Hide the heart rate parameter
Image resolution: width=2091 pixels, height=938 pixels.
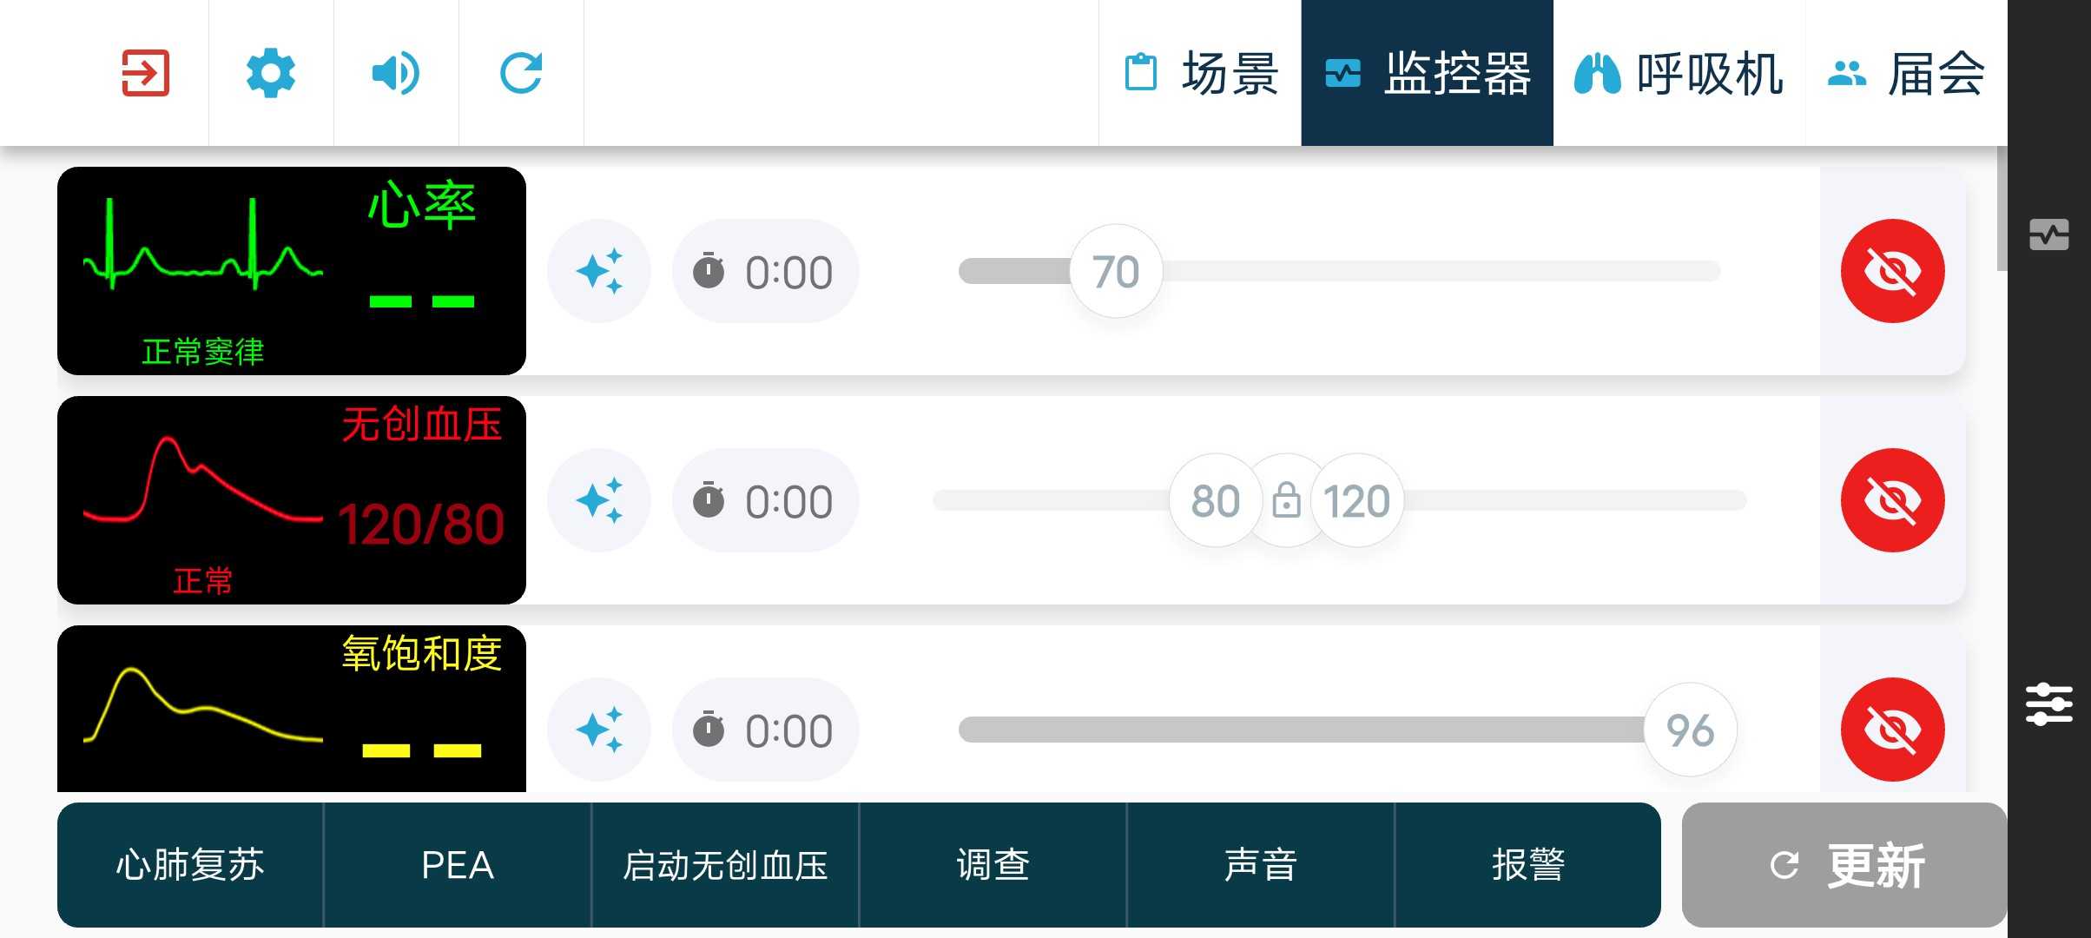(1892, 271)
